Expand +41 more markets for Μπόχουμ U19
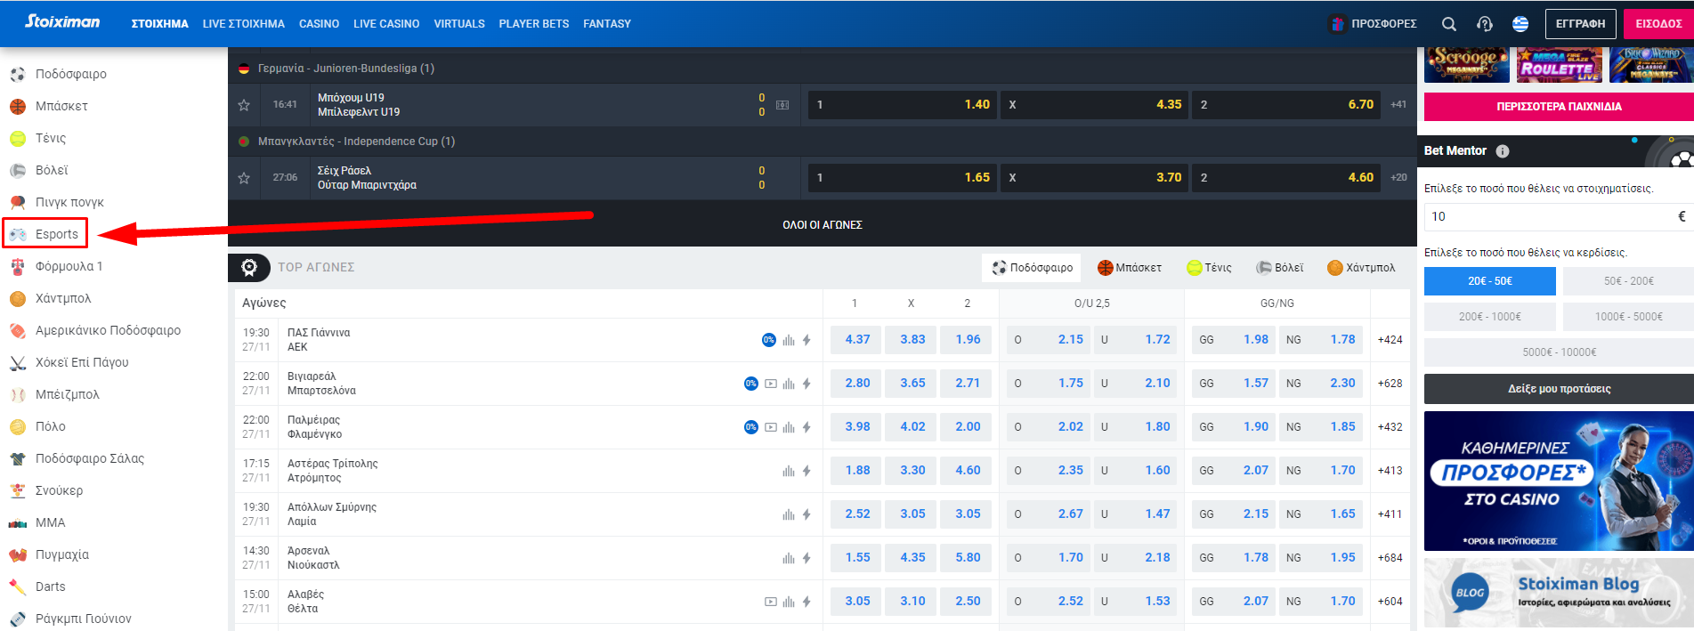1694x631 pixels. (1398, 105)
